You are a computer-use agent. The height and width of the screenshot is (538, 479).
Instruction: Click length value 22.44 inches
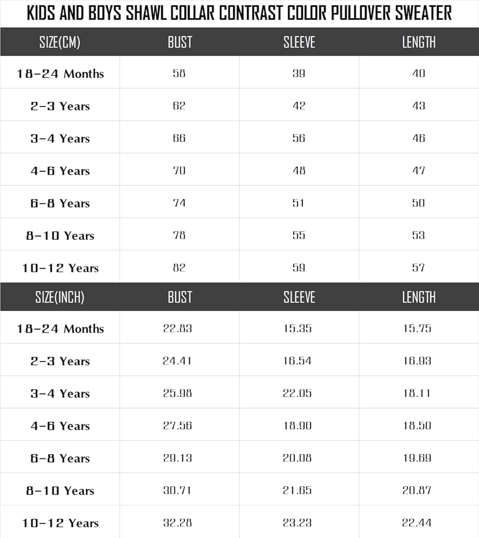(x=417, y=522)
